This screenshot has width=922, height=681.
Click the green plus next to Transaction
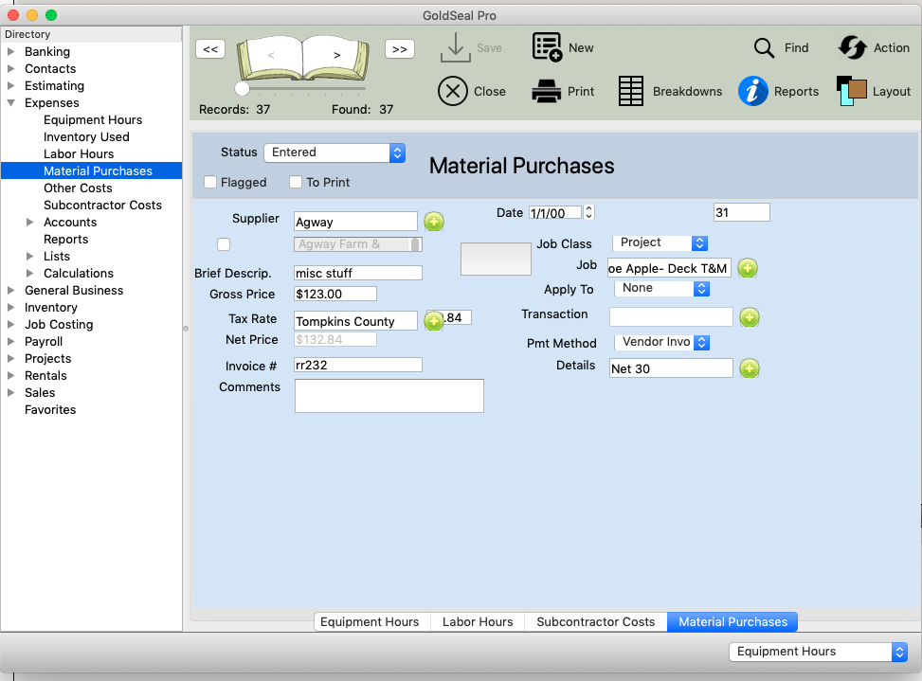click(750, 317)
